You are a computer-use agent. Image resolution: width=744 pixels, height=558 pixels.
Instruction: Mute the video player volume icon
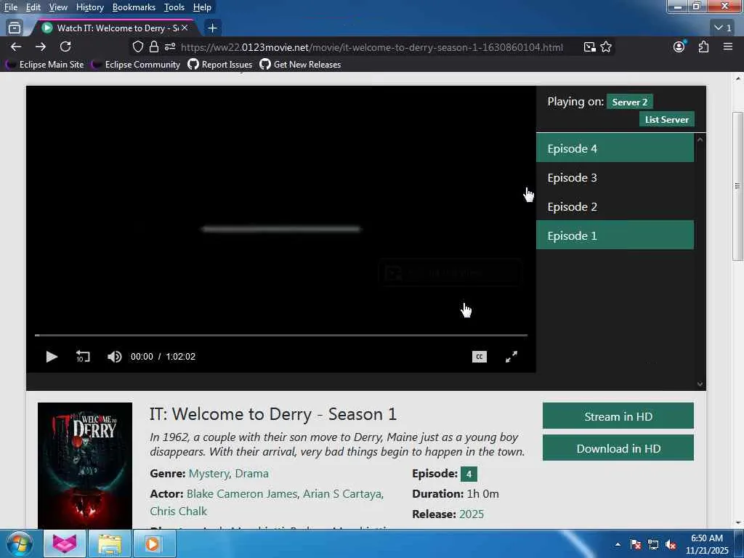(114, 357)
